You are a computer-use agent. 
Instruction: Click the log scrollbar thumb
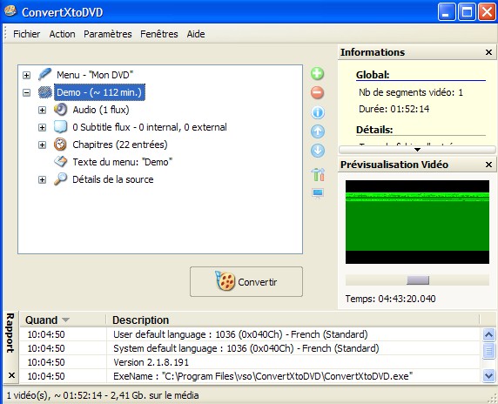(x=488, y=351)
